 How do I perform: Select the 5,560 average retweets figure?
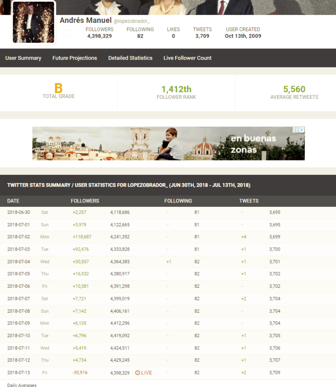tap(294, 89)
